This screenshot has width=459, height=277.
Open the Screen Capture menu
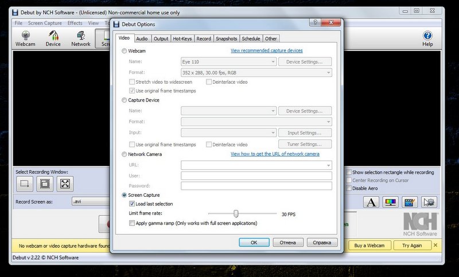pyautogui.click(x=45, y=23)
